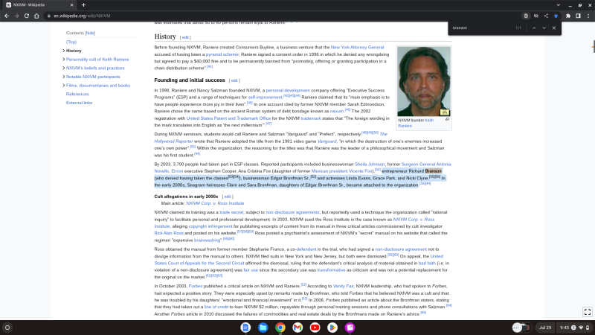Close the NXIVM Wikipedia tab
The width and height of the screenshot is (595, 335).
(x=71, y=5)
